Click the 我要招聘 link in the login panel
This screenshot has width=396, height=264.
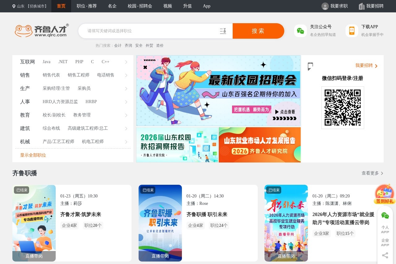[366, 66]
